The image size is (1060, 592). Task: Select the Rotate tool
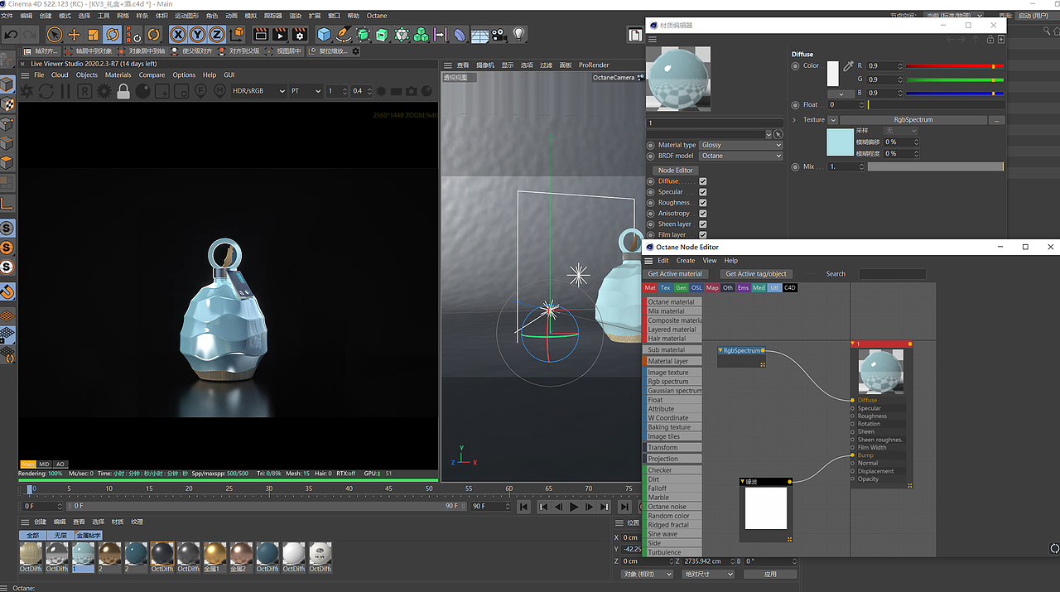(x=113, y=35)
